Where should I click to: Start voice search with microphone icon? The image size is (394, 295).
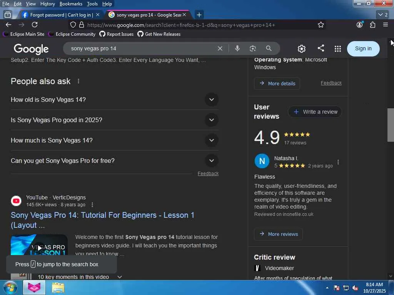coord(237,48)
